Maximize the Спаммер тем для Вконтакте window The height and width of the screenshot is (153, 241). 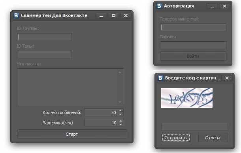113,16
